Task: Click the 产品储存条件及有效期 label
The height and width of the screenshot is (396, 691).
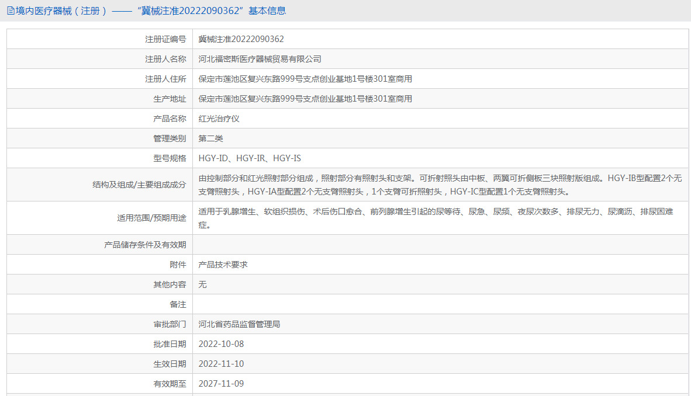Action: (145, 245)
